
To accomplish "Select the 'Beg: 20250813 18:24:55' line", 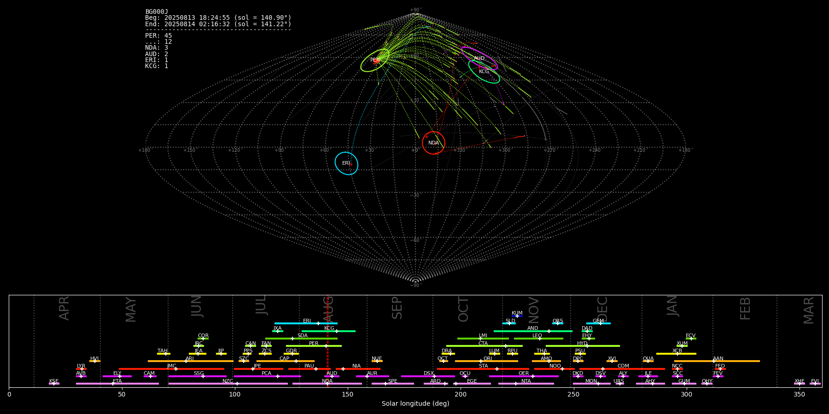I will click(x=218, y=18).
